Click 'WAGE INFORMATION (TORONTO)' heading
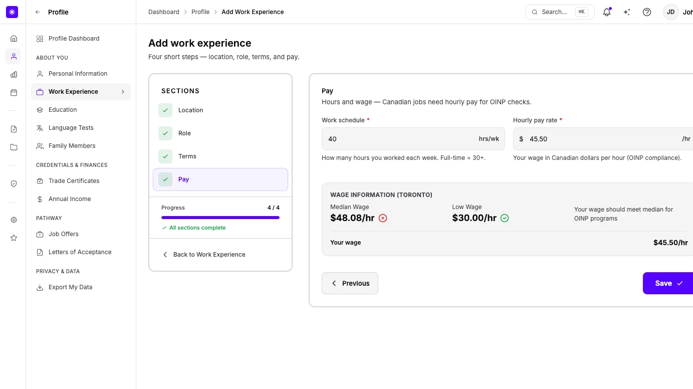Screen dimensions: 693x389 (x=381, y=195)
